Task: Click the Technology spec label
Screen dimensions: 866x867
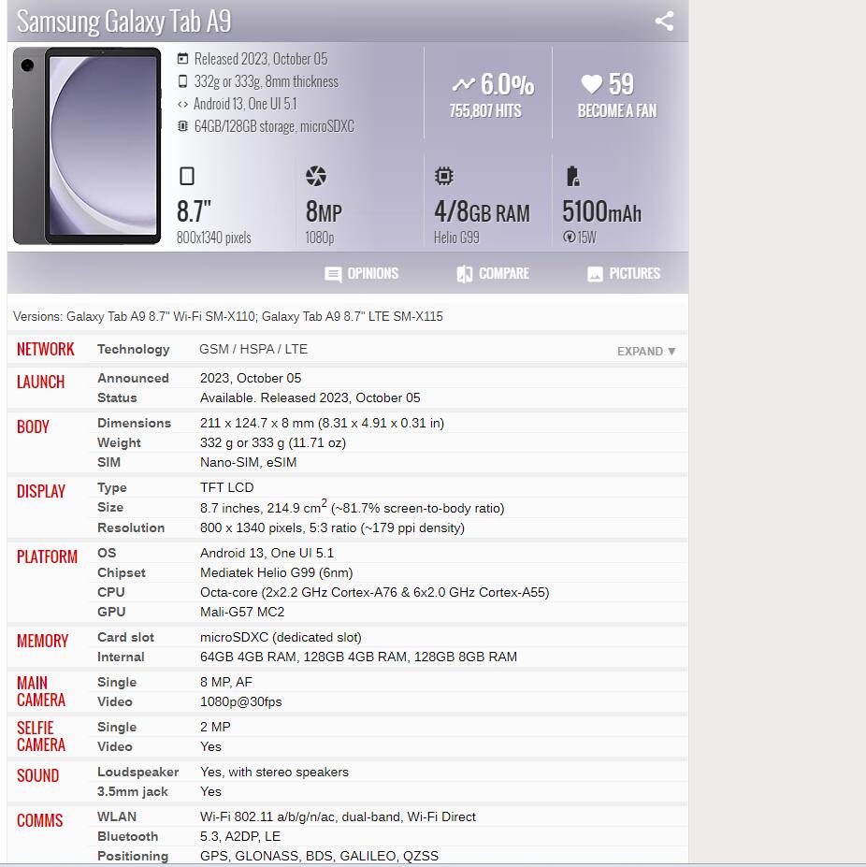Action: [x=134, y=350]
